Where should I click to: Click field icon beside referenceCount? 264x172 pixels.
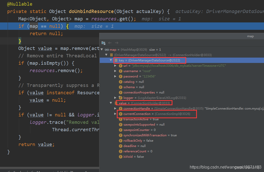(121, 151)
